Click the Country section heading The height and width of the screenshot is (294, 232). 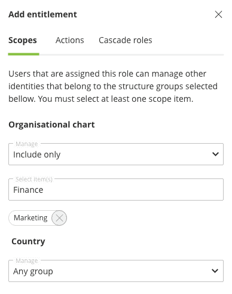[28, 241]
